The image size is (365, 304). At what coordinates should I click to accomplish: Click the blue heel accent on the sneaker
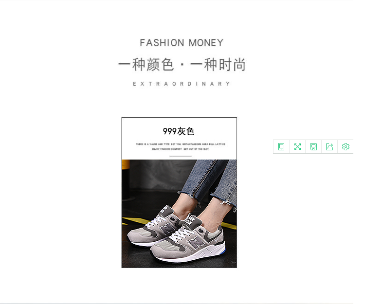point(223,251)
